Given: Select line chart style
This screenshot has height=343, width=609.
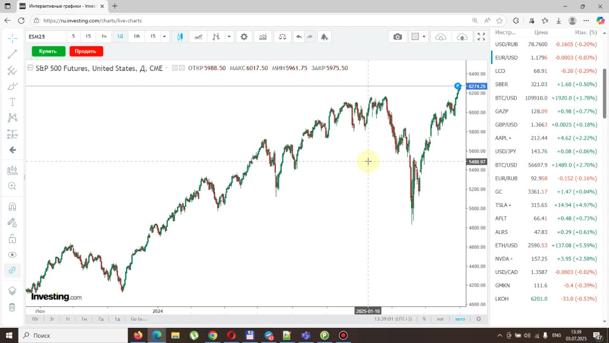Looking at the screenshot, I should pos(198,37).
